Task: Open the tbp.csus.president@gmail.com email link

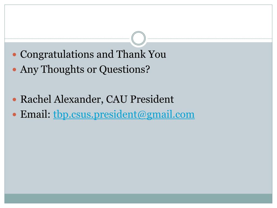Action: coord(124,115)
